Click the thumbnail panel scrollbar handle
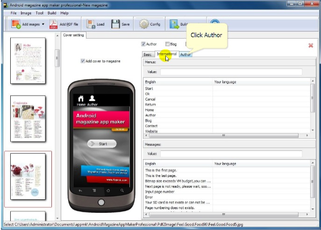This screenshot has height=230, width=321. (57, 58)
